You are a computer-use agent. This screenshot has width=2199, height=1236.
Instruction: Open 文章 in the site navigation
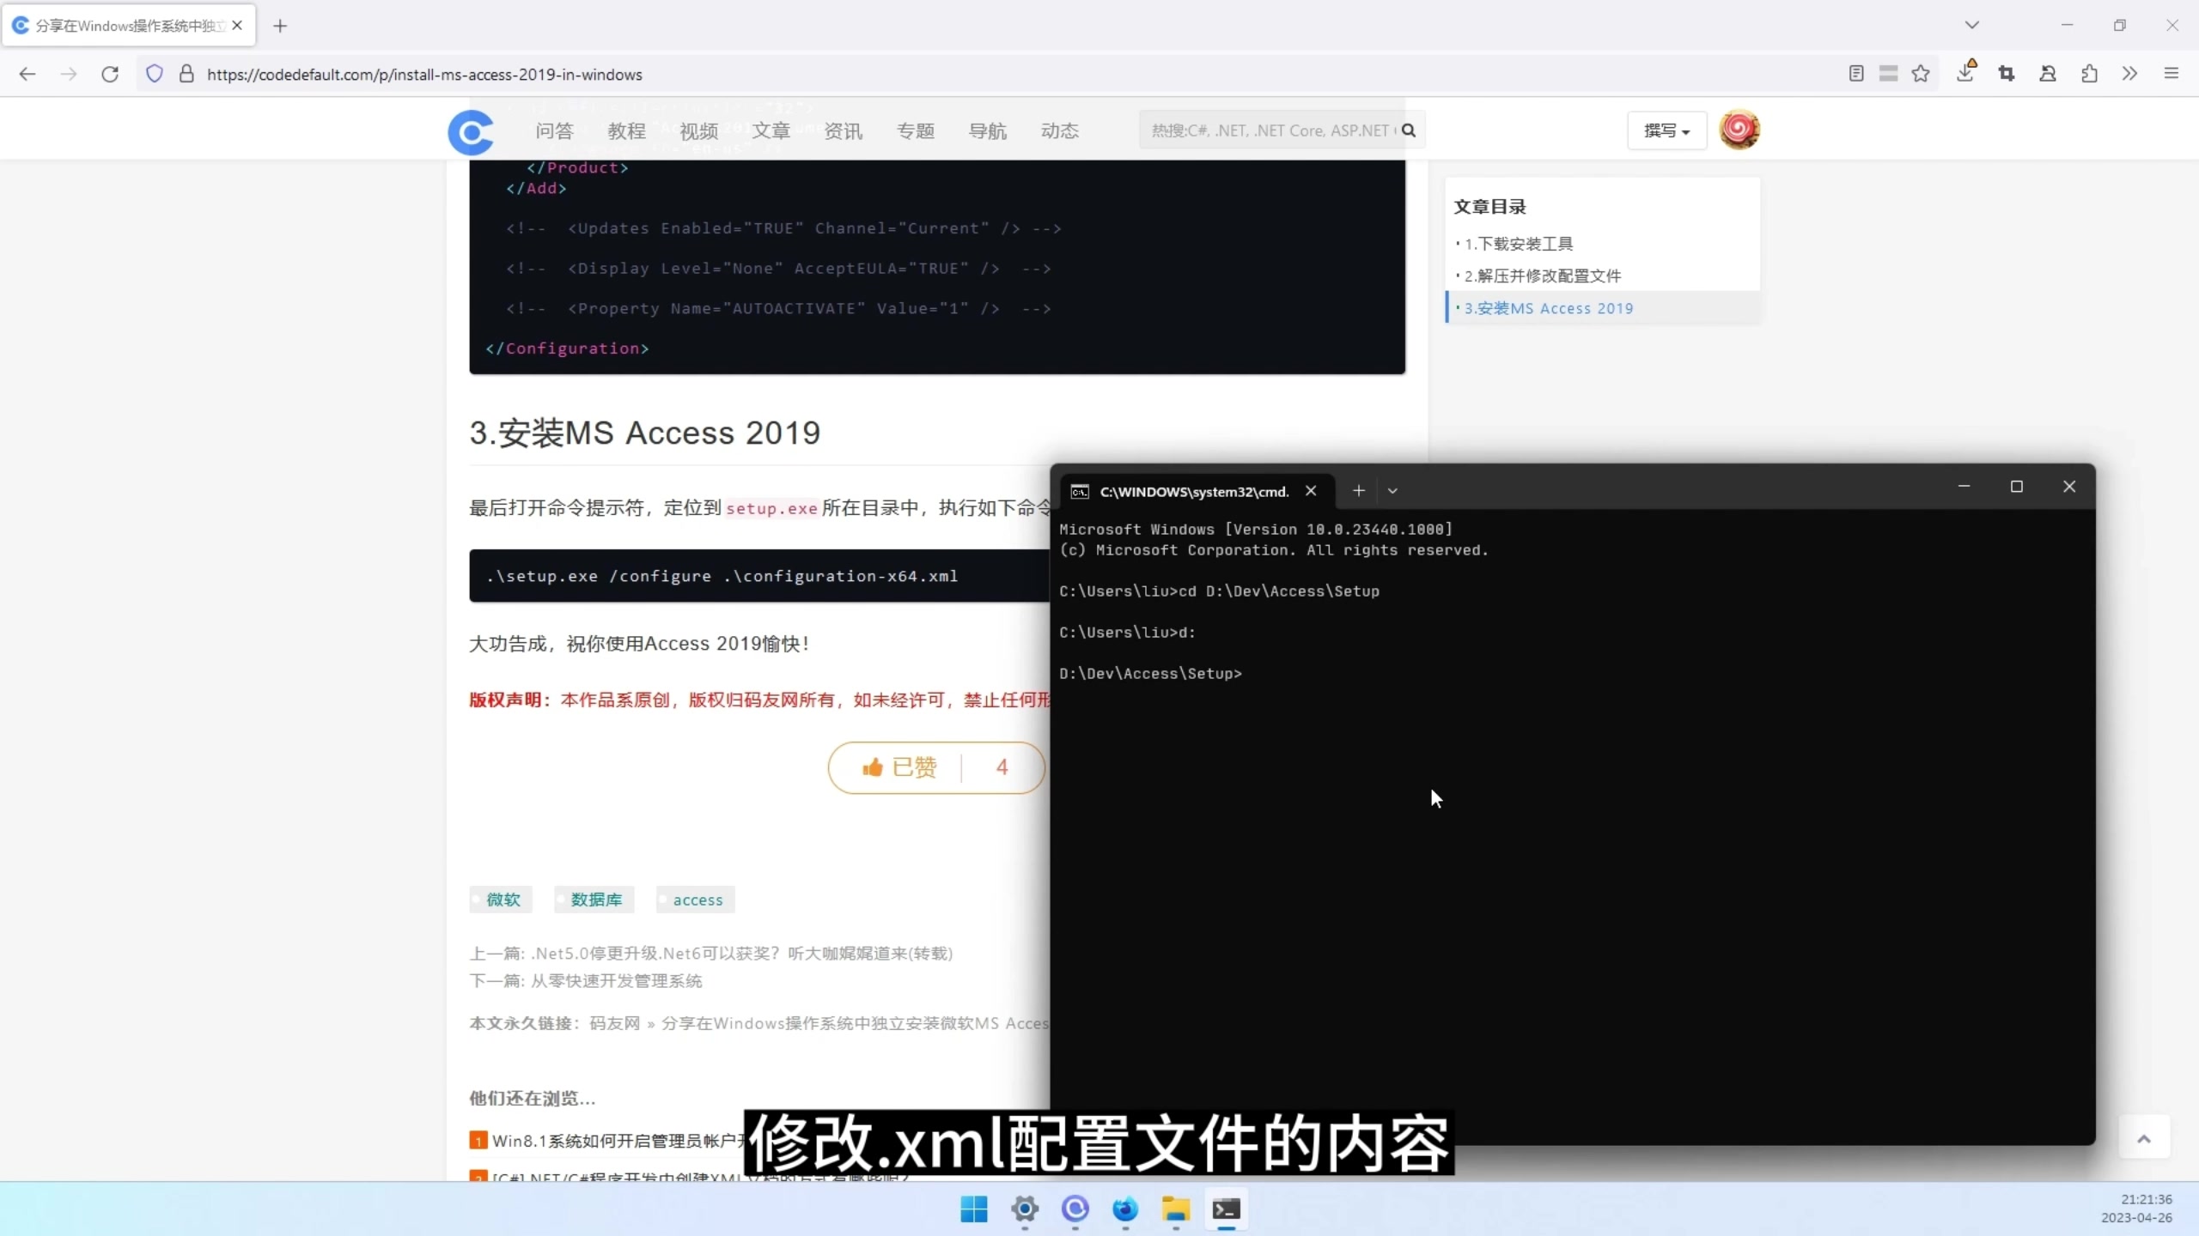pos(771,130)
